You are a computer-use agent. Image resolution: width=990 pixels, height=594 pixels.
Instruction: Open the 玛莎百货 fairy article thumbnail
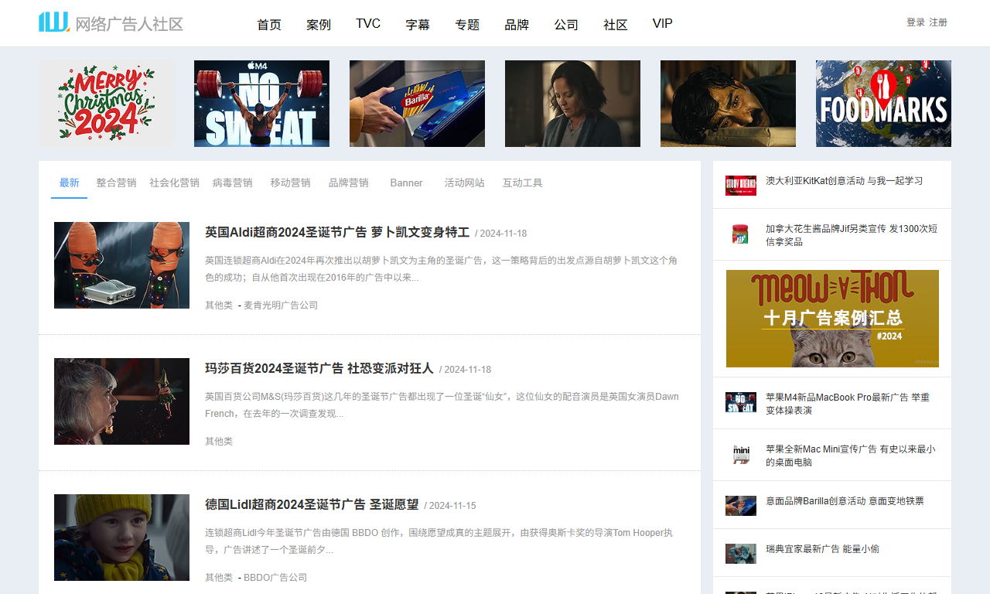click(121, 401)
